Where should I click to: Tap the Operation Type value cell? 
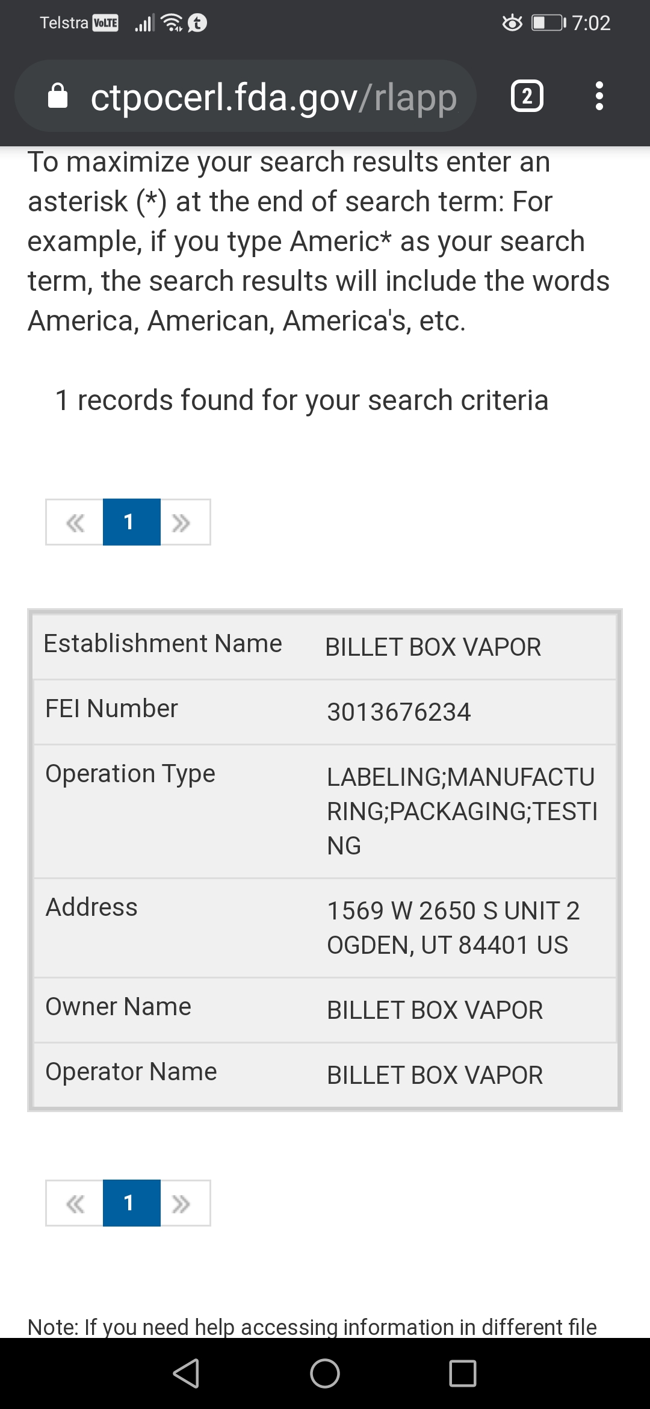[462, 811]
